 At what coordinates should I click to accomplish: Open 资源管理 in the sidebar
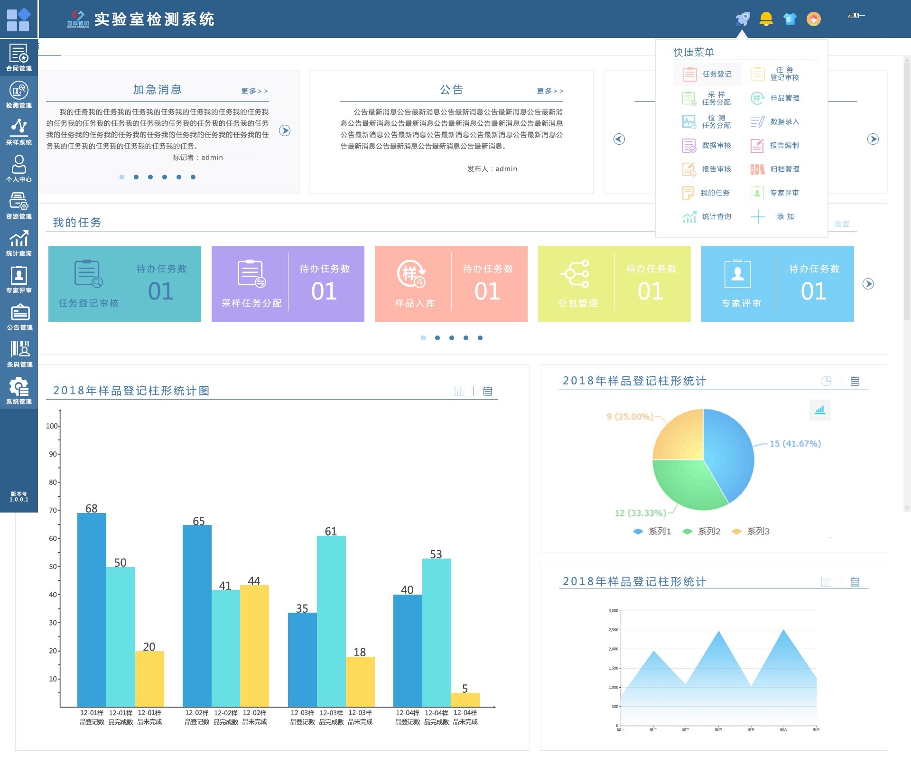19,205
